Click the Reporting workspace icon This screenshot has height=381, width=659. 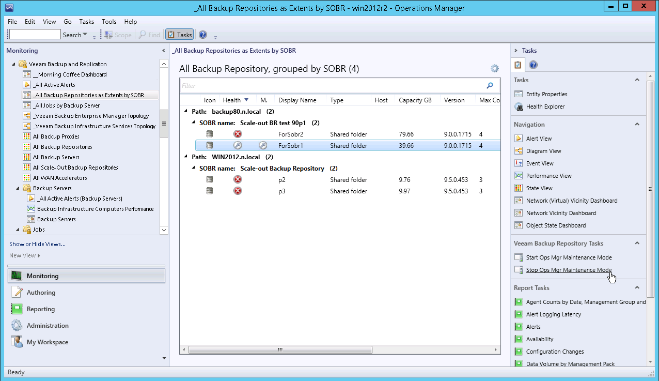[17, 309]
